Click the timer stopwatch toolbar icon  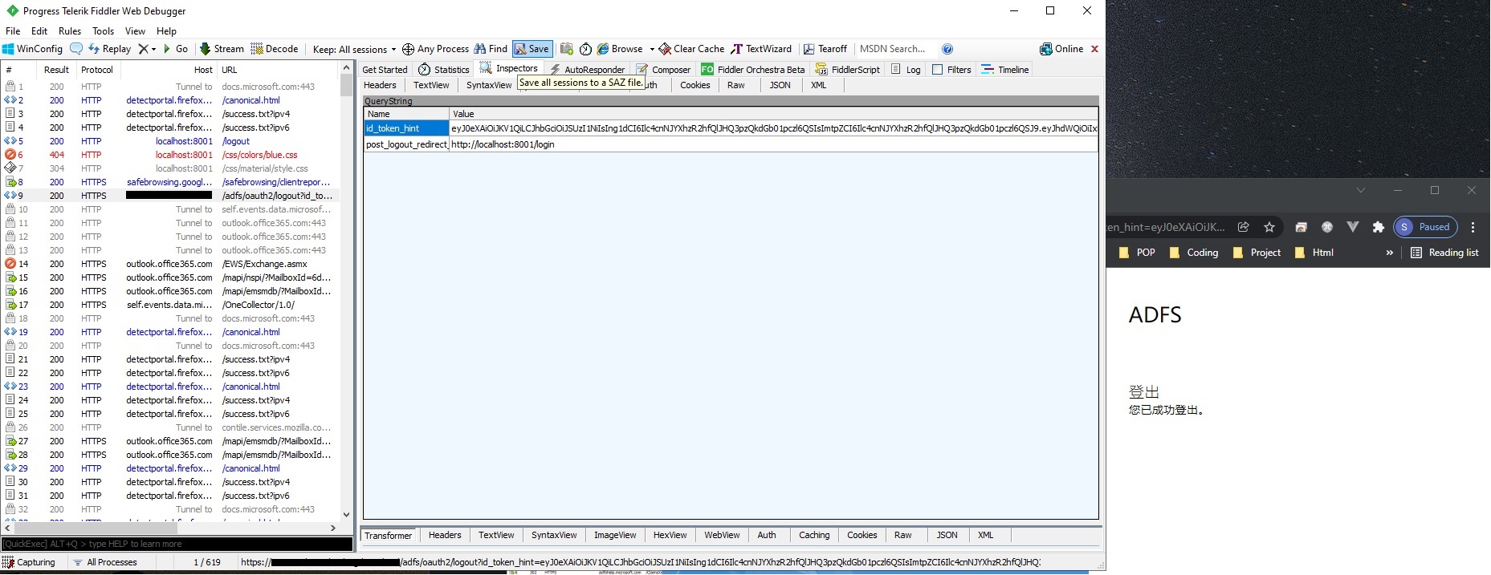coord(586,49)
